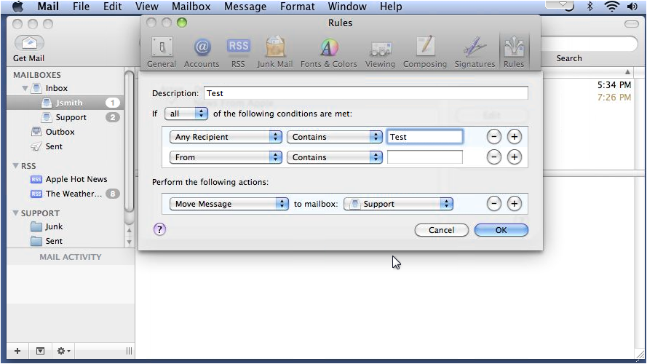Image resolution: width=647 pixels, height=364 pixels.
Task: Switch to the Viewing preferences pane
Action: (x=381, y=52)
